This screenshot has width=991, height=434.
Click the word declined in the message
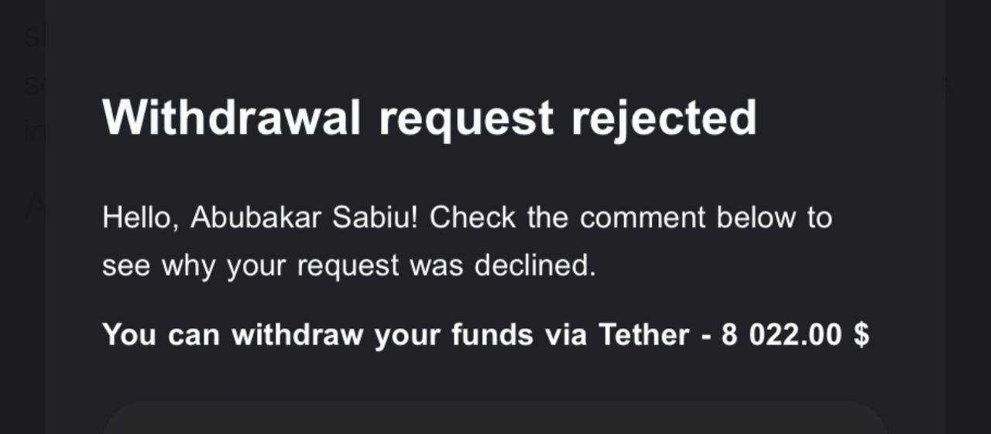pos(534,266)
